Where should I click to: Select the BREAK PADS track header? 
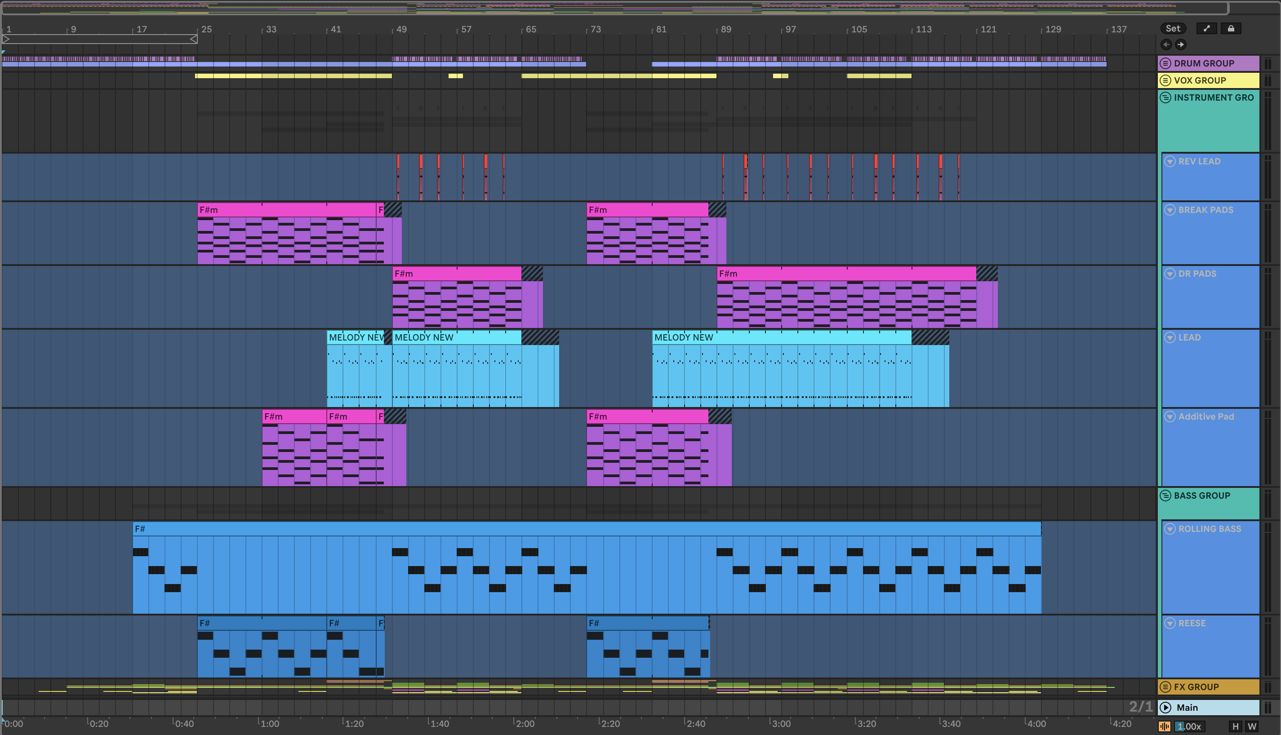(x=1206, y=209)
